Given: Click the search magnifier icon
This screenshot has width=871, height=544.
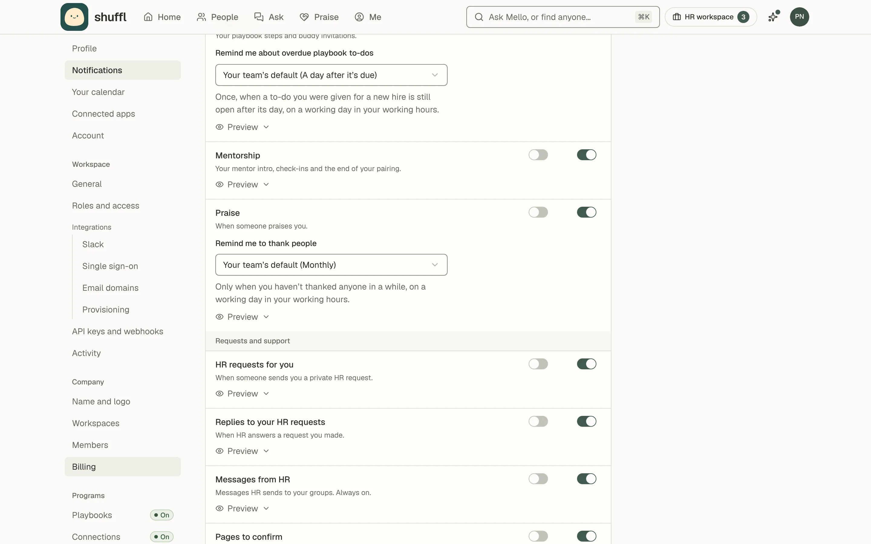Looking at the screenshot, I should coord(479,17).
